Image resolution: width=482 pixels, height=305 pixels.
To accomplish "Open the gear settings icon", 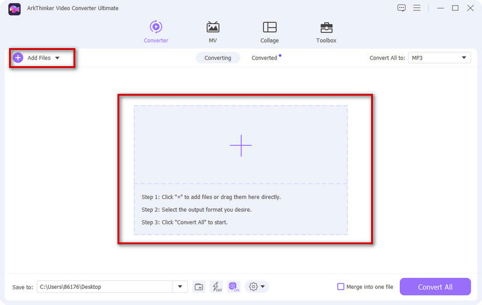I will click(x=253, y=287).
